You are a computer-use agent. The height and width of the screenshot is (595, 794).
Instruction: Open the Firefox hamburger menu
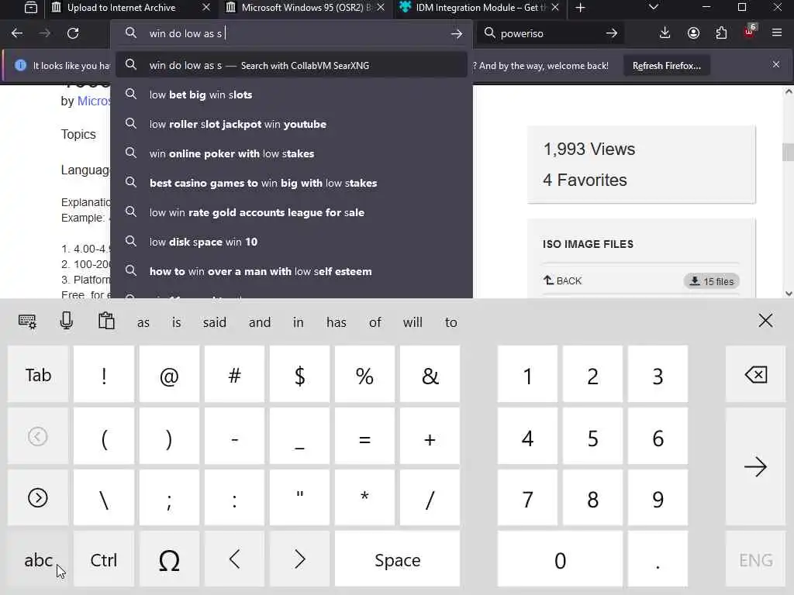[x=777, y=33]
